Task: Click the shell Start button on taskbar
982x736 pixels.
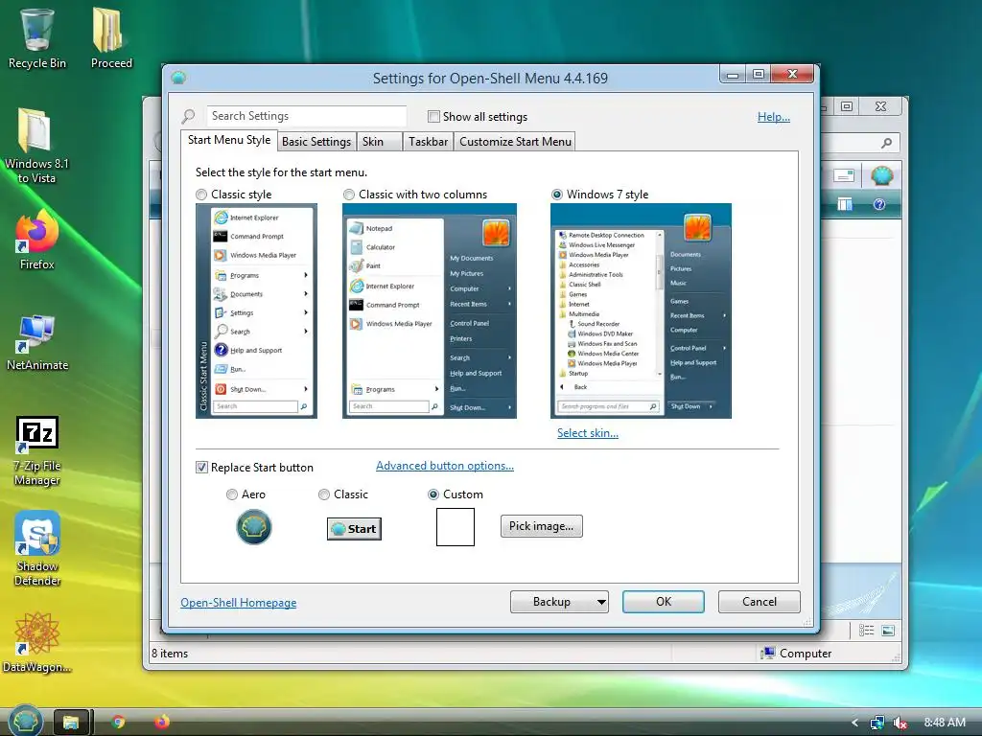Action: [x=25, y=721]
